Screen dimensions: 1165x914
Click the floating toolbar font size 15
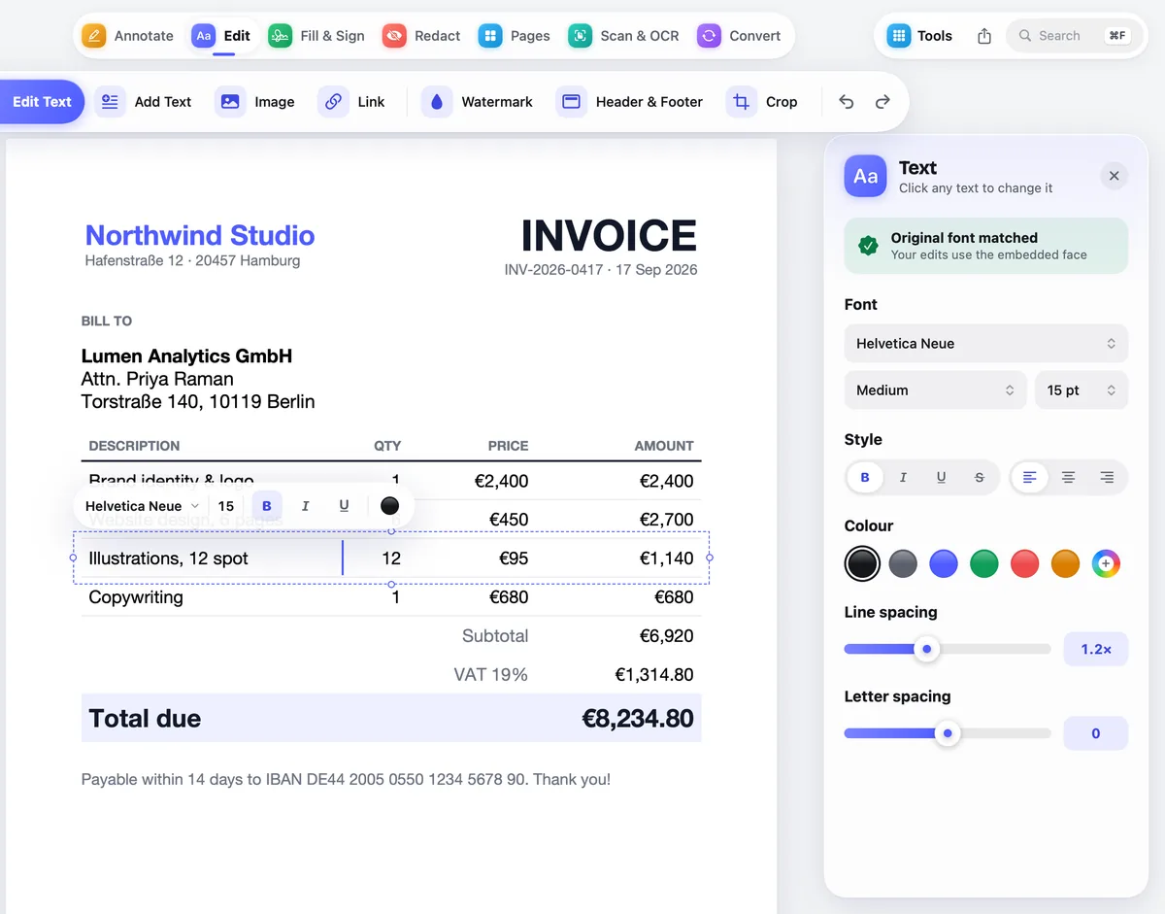[x=226, y=506]
